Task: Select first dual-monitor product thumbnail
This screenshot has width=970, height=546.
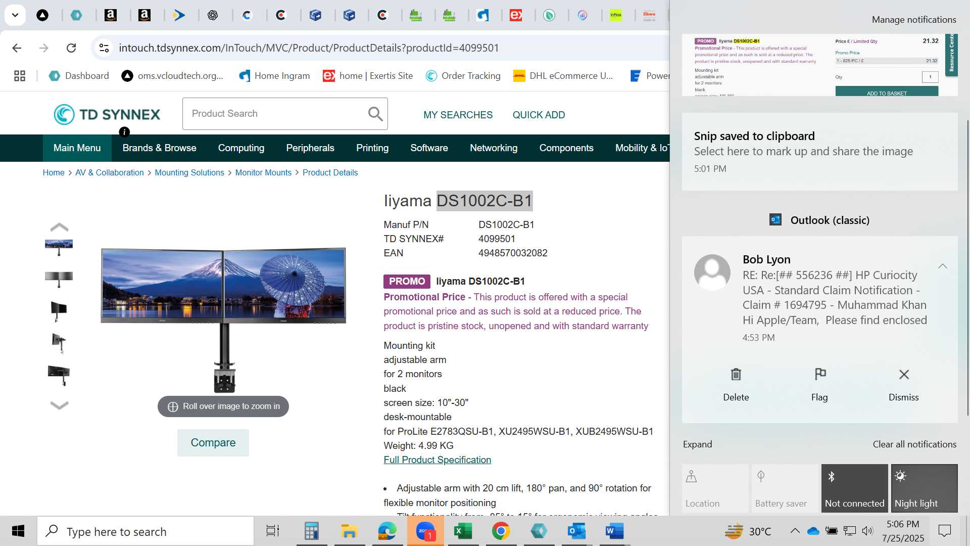Action: (x=59, y=247)
